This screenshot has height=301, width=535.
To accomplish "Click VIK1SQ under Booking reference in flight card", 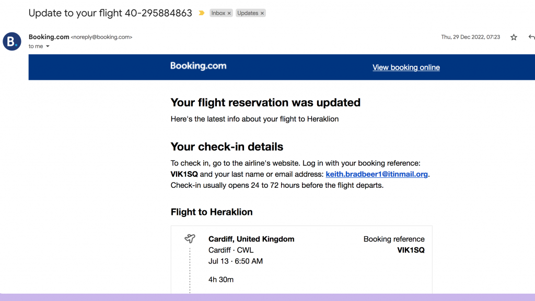I will [x=411, y=250].
